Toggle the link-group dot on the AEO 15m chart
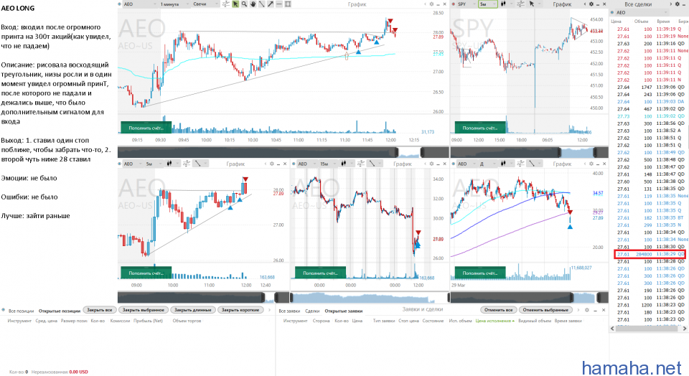Viewport: 689px width, 376px height. pyautogui.click(x=294, y=164)
